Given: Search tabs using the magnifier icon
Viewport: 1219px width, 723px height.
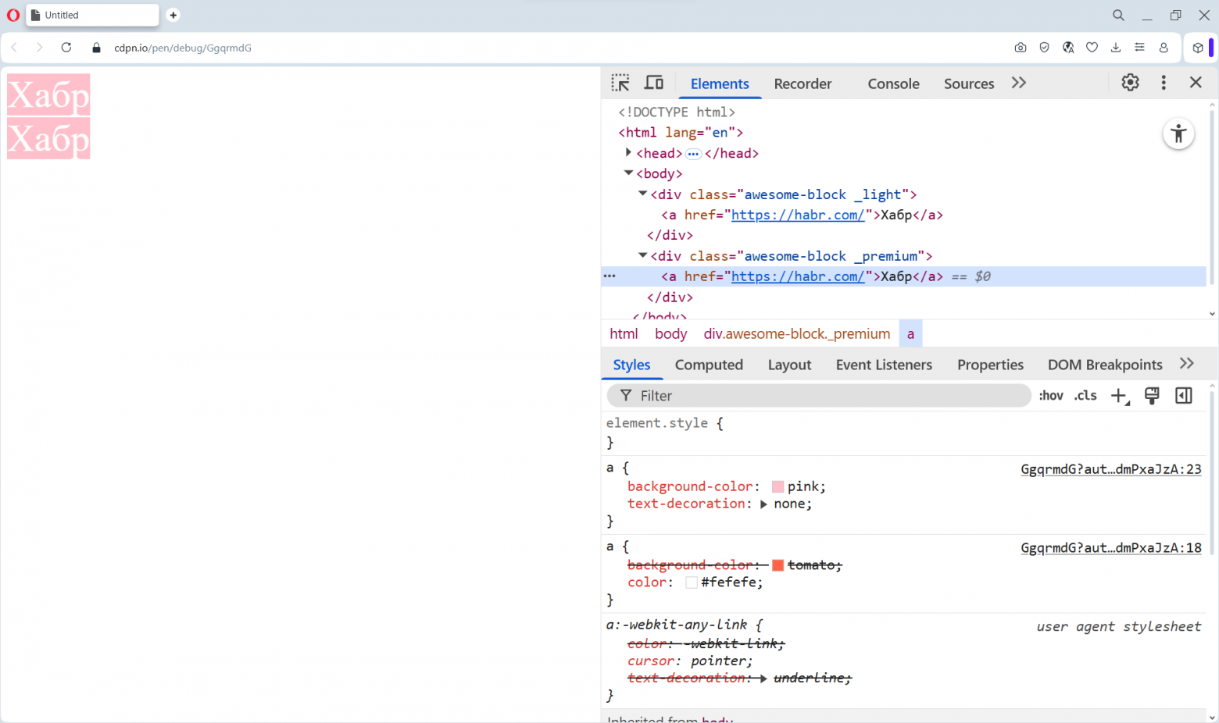Looking at the screenshot, I should tap(1118, 15).
